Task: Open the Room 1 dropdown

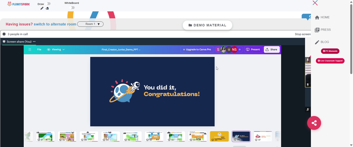Action: (90, 24)
